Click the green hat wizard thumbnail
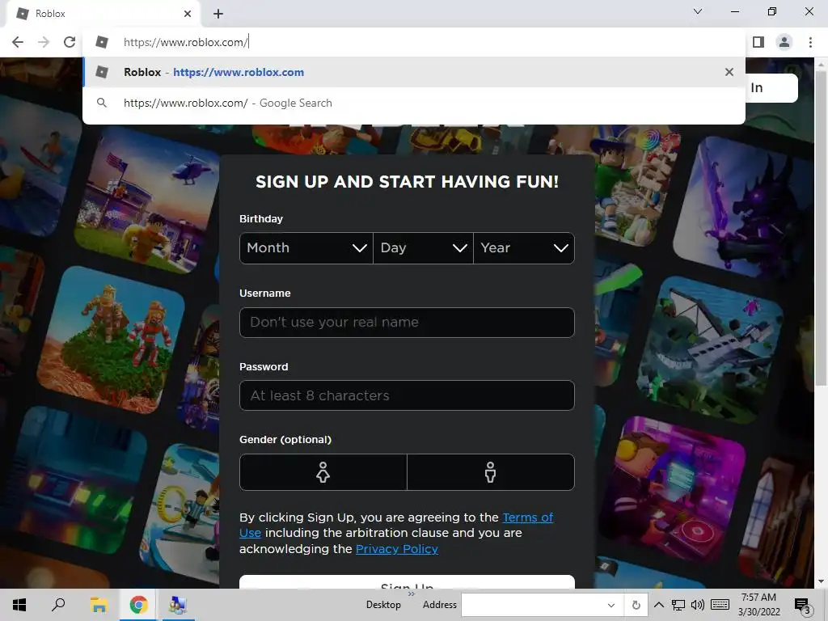Screen dimensions: 828x621 (634, 188)
